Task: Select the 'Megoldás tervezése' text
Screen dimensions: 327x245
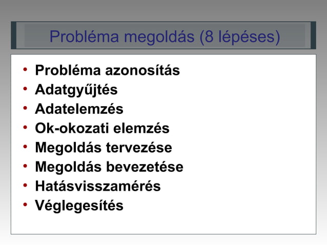Action: tap(104, 148)
